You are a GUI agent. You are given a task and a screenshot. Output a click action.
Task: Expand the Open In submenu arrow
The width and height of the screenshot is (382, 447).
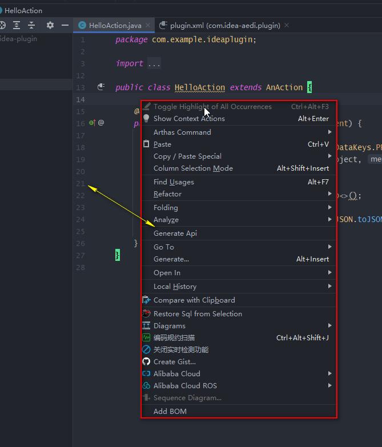[x=330, y=272]
